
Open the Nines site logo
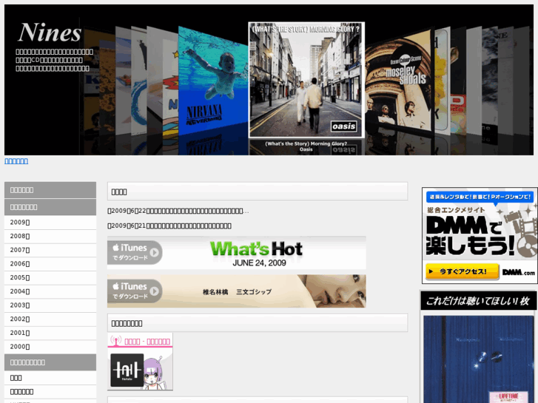(x=50, y=33)
